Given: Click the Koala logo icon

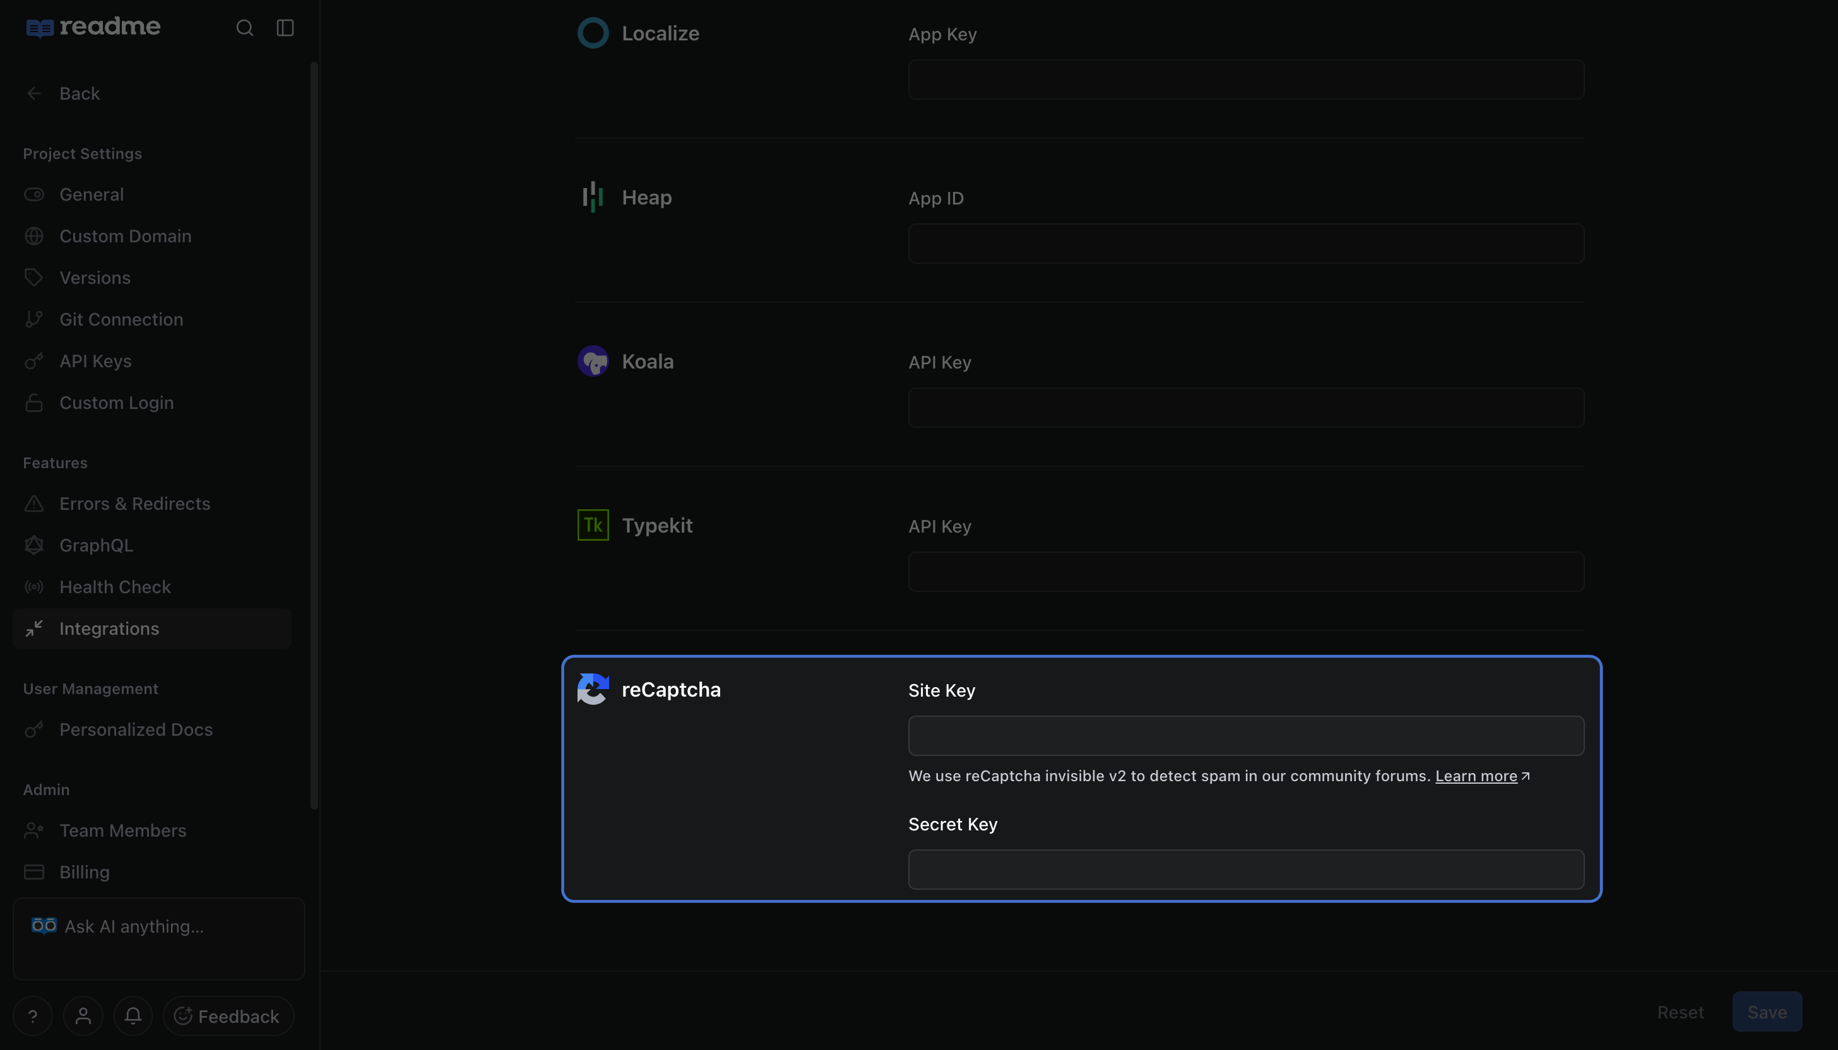Looking at the screenshot, I should pos(593,362).
